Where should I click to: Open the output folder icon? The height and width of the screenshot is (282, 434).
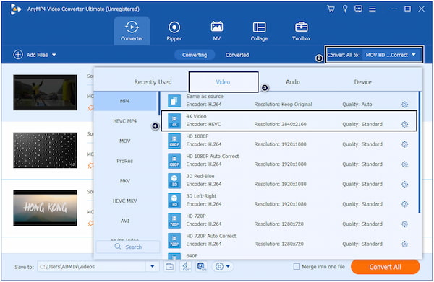coord(170,267)
